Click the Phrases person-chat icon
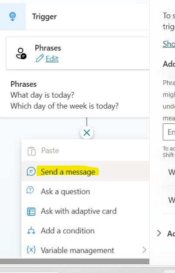Screen dimensions: 175x273 click(x=21, y=54)
